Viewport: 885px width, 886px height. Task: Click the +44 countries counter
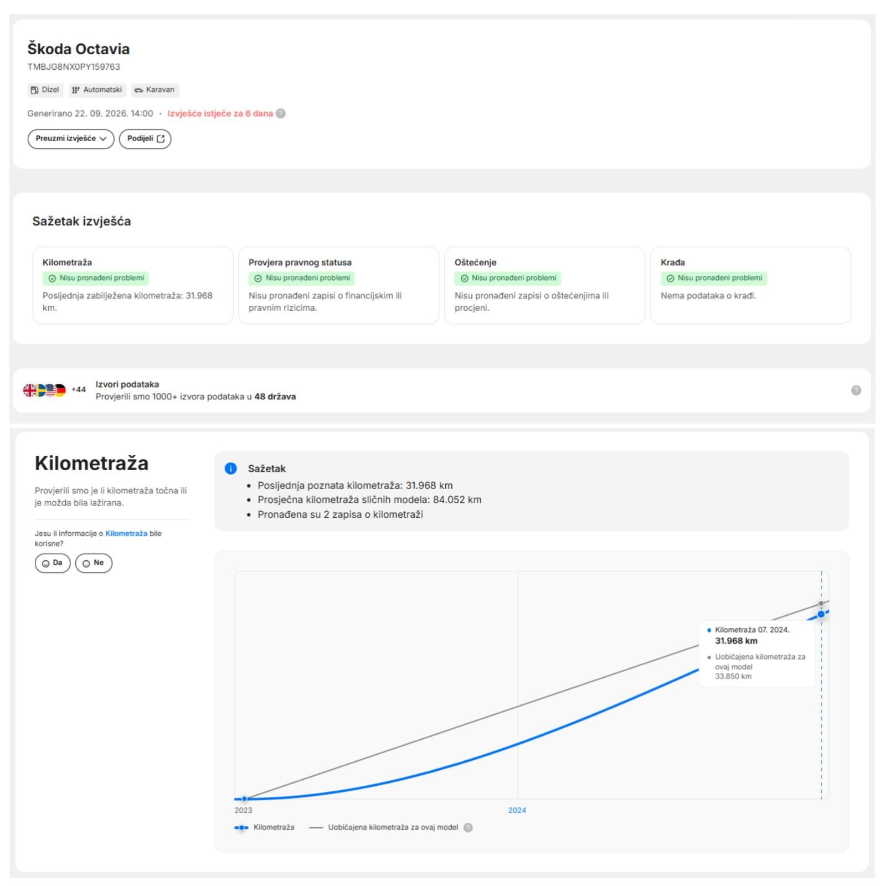pyautogui.click(x=79, y=390)
